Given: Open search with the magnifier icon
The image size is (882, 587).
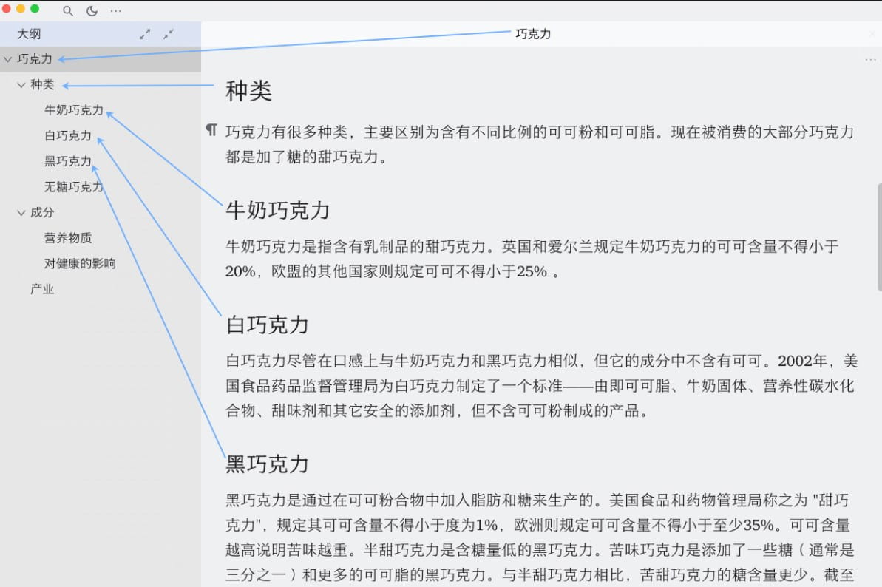Looking at the screenshot, I should pos(67,11).
